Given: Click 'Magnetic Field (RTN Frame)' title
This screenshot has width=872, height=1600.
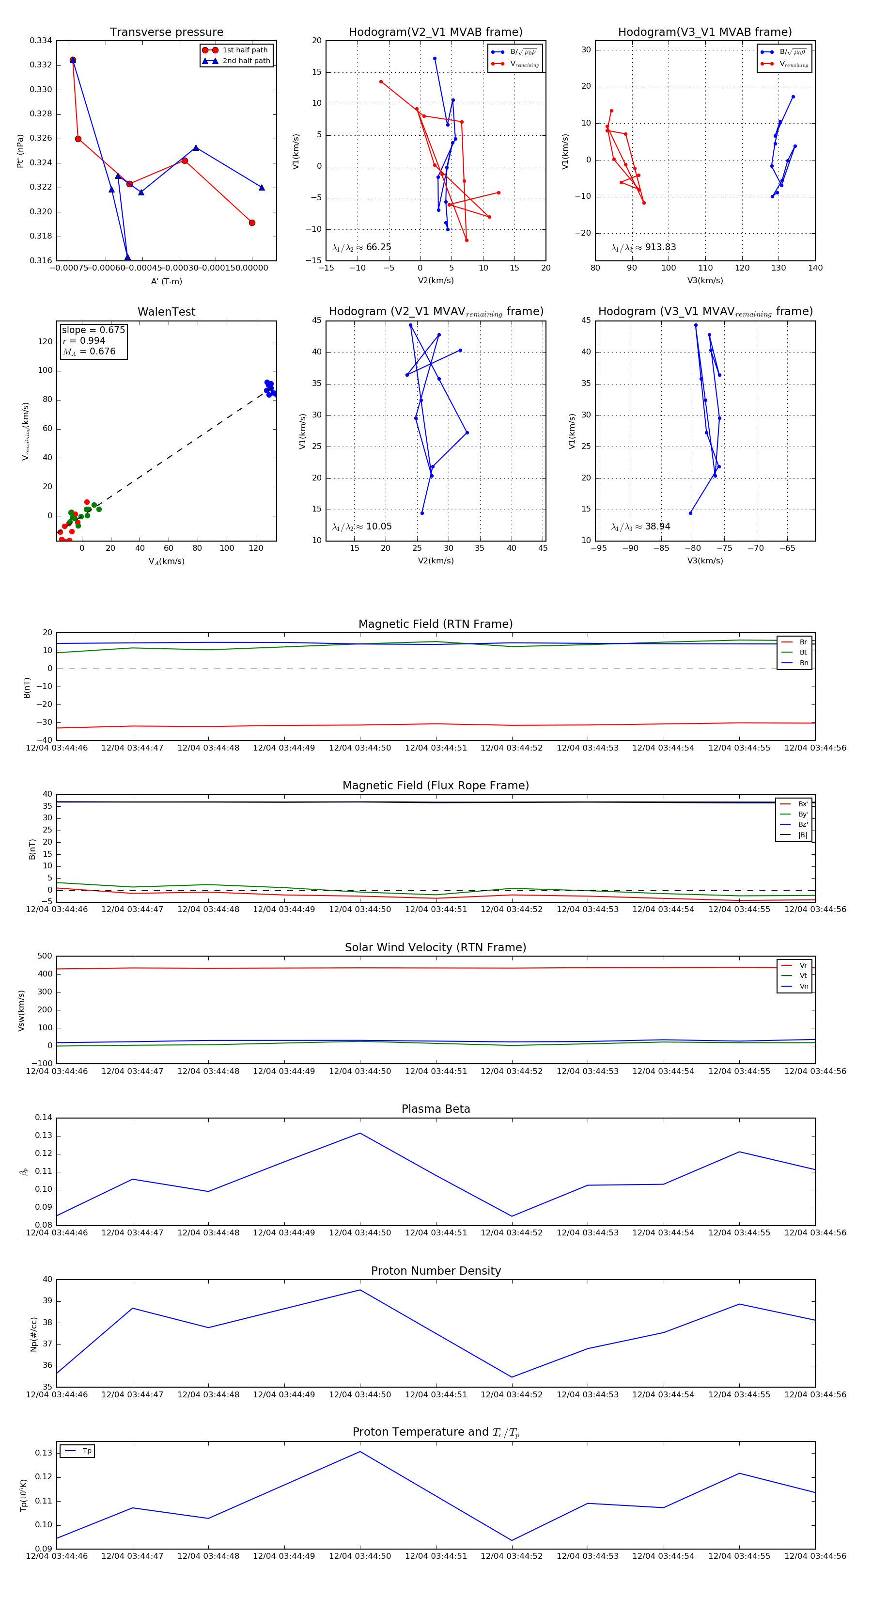Looking at the screenshot, I should (x=436, y=624).
